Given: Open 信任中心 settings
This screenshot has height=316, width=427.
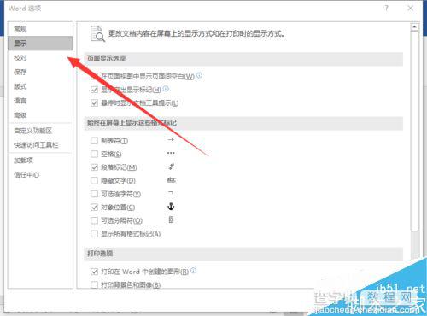Looking at the screenshot, I should pyautogui.click(x=40, y=174).
